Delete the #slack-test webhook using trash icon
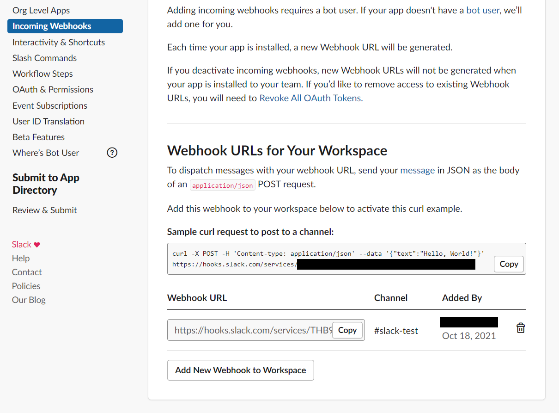The height and width of the screenshot is (413, 559). click(x=520, y=327)
